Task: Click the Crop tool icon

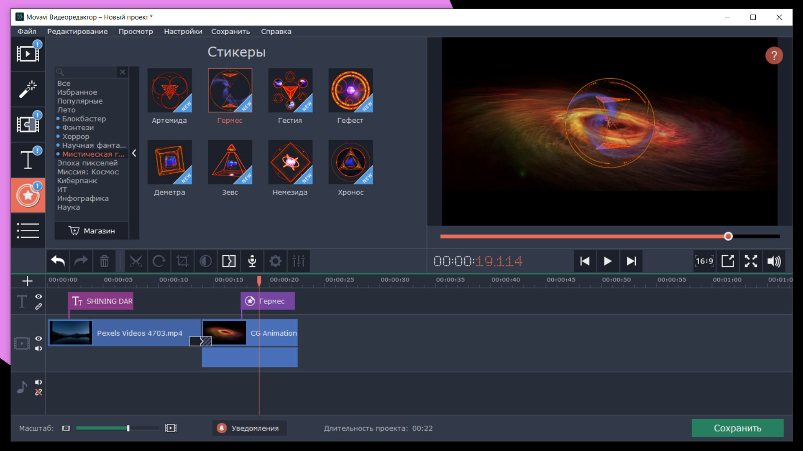Action: coord(182,261)
